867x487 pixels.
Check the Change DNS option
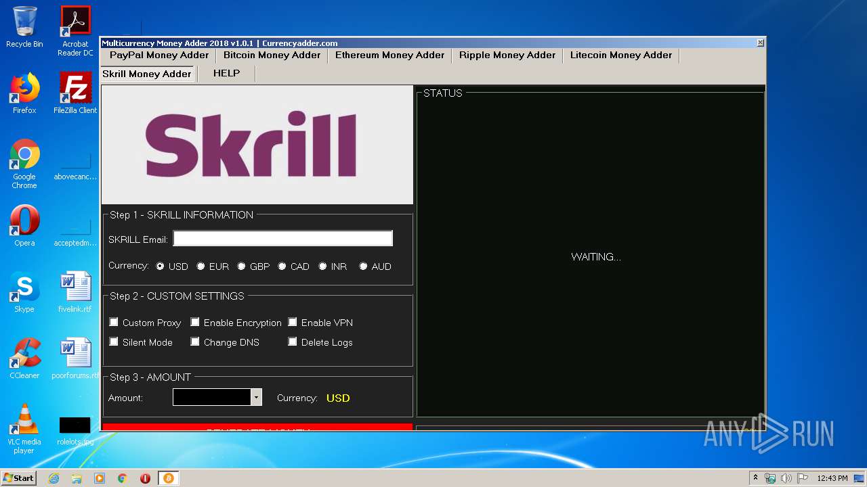195,342
